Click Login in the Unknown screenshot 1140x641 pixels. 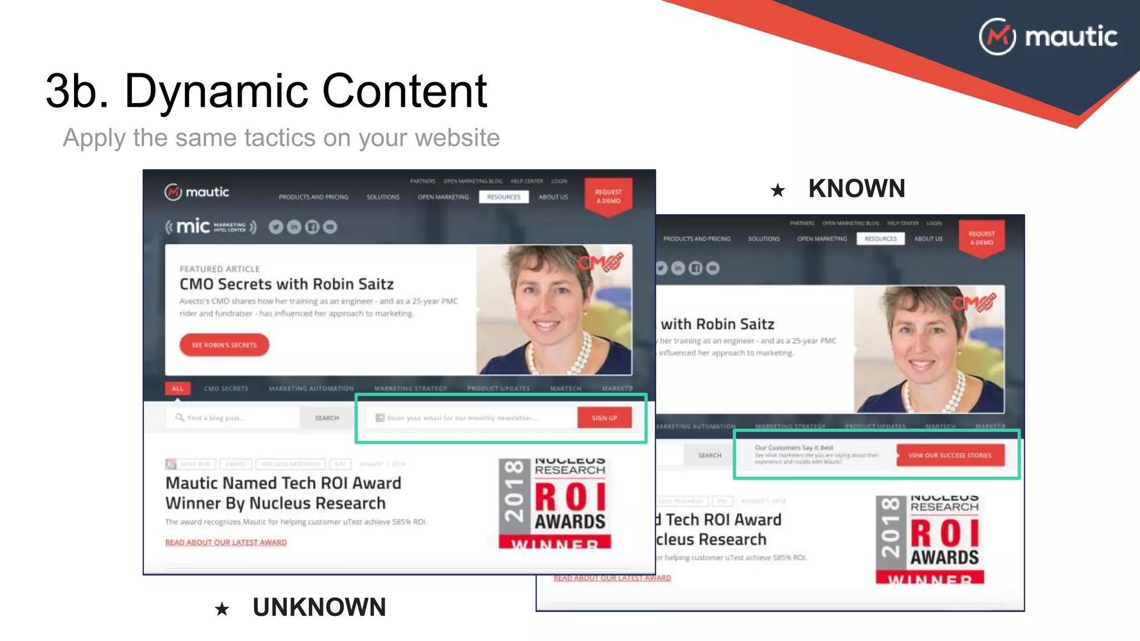tap(559, 181)
